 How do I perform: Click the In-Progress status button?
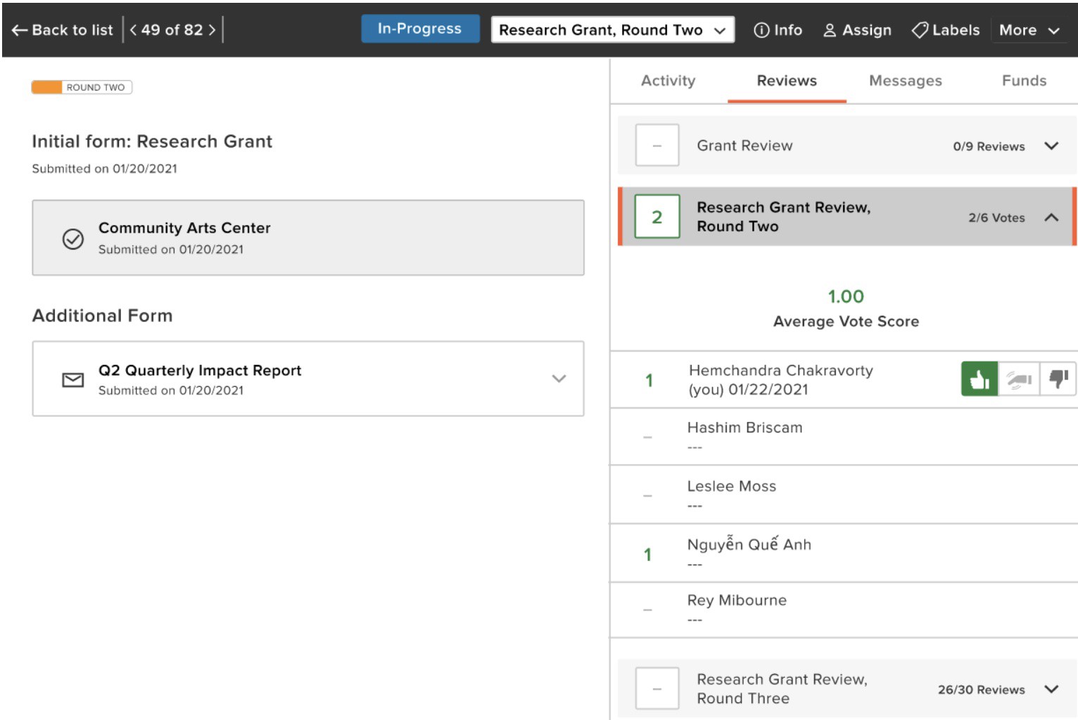tap(419, 29)
